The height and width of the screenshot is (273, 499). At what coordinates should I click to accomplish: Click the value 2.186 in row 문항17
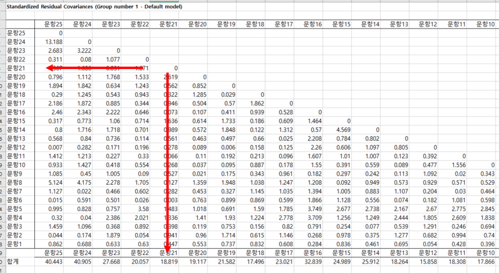coord(55,103)
